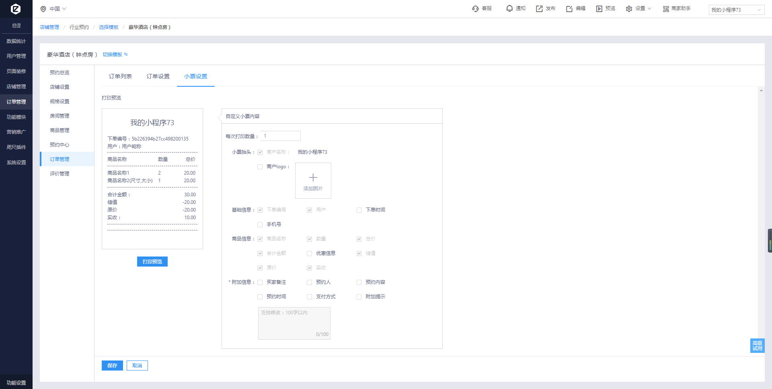The height and width of the screenshot is (389, 772).
Task: Open 营销推广 in the left sidebar
Action: 16,132
